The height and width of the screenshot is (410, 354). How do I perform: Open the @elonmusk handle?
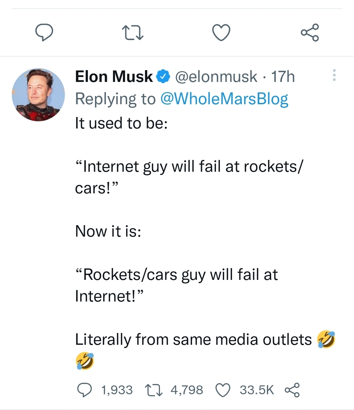[216, 77]
